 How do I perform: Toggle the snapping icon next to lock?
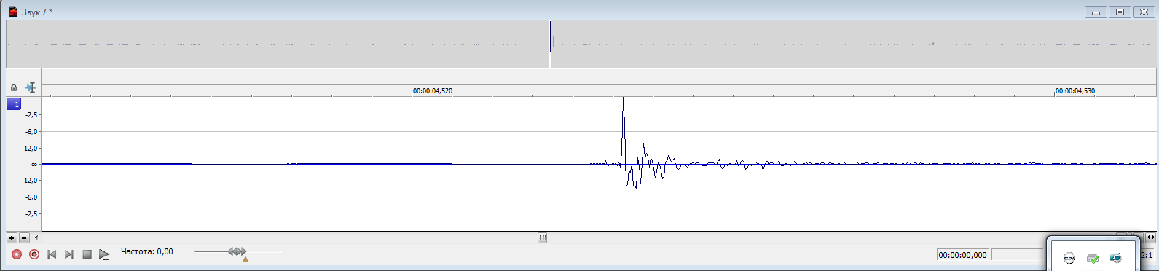tap(31, 87)
